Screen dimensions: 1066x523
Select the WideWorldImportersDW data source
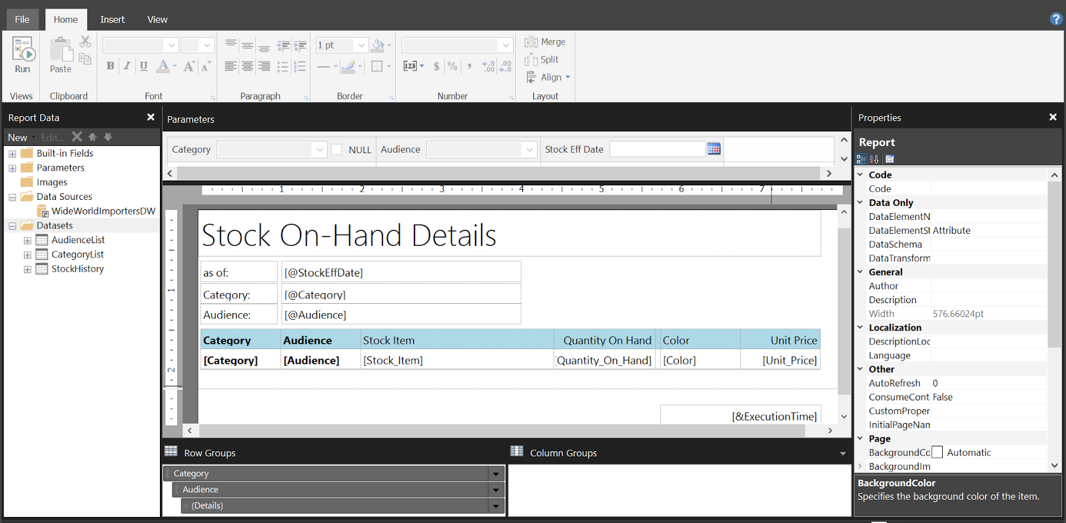96,211
